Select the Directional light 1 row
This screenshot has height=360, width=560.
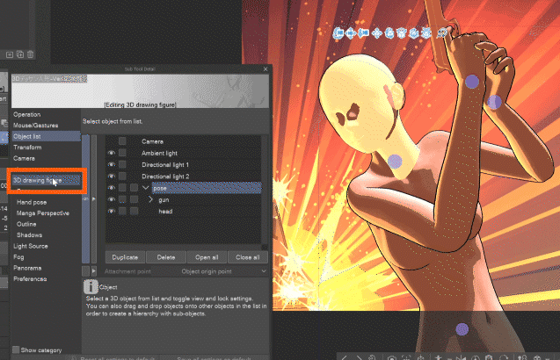(183, 165)
